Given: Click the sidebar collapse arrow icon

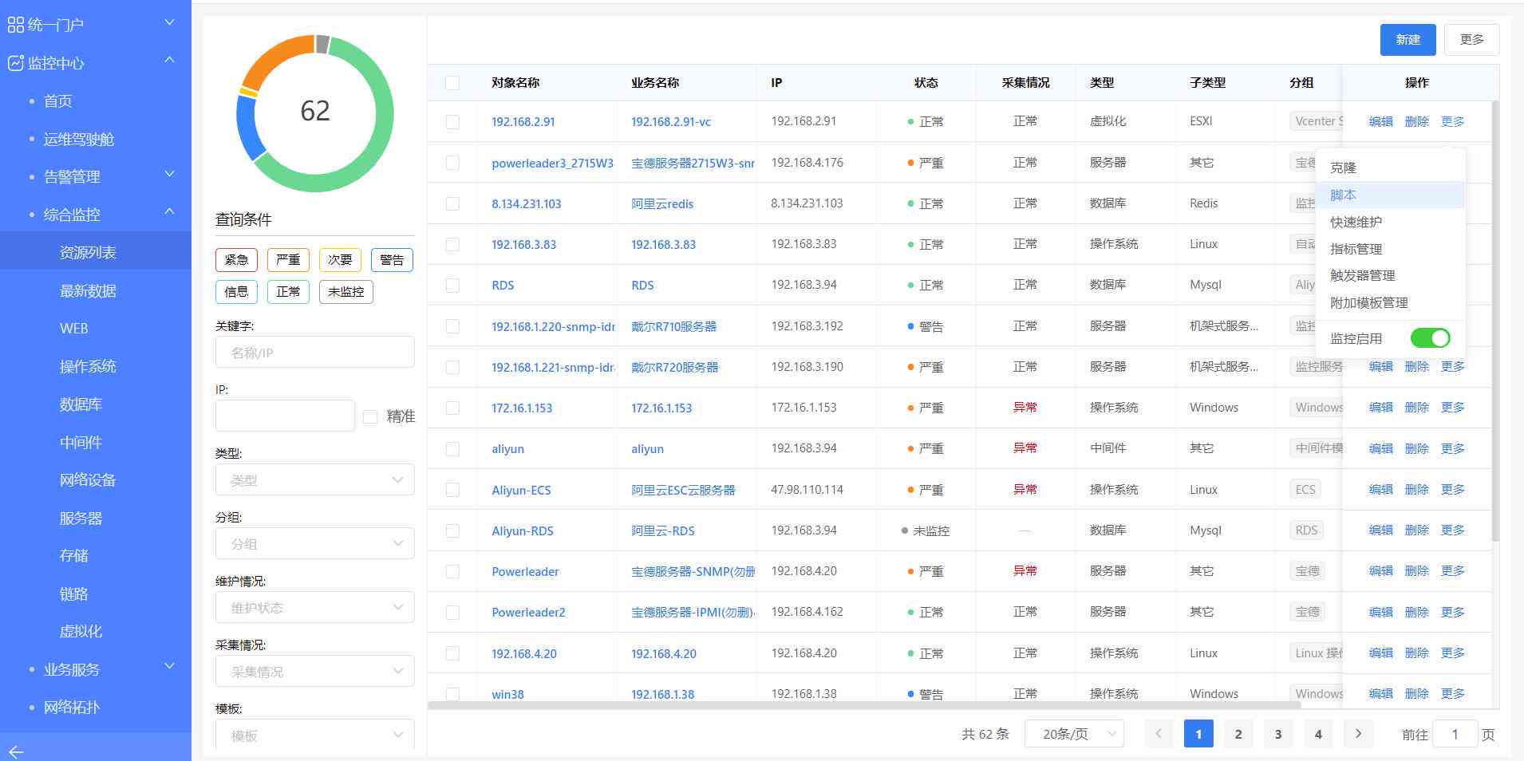Looking at the screenshot, I should coord(16,751).
